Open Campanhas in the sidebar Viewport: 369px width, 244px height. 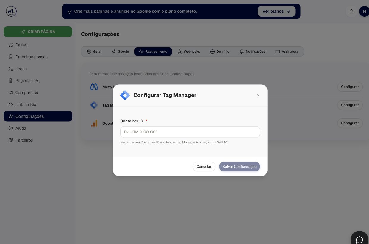(x=38, y=93)
